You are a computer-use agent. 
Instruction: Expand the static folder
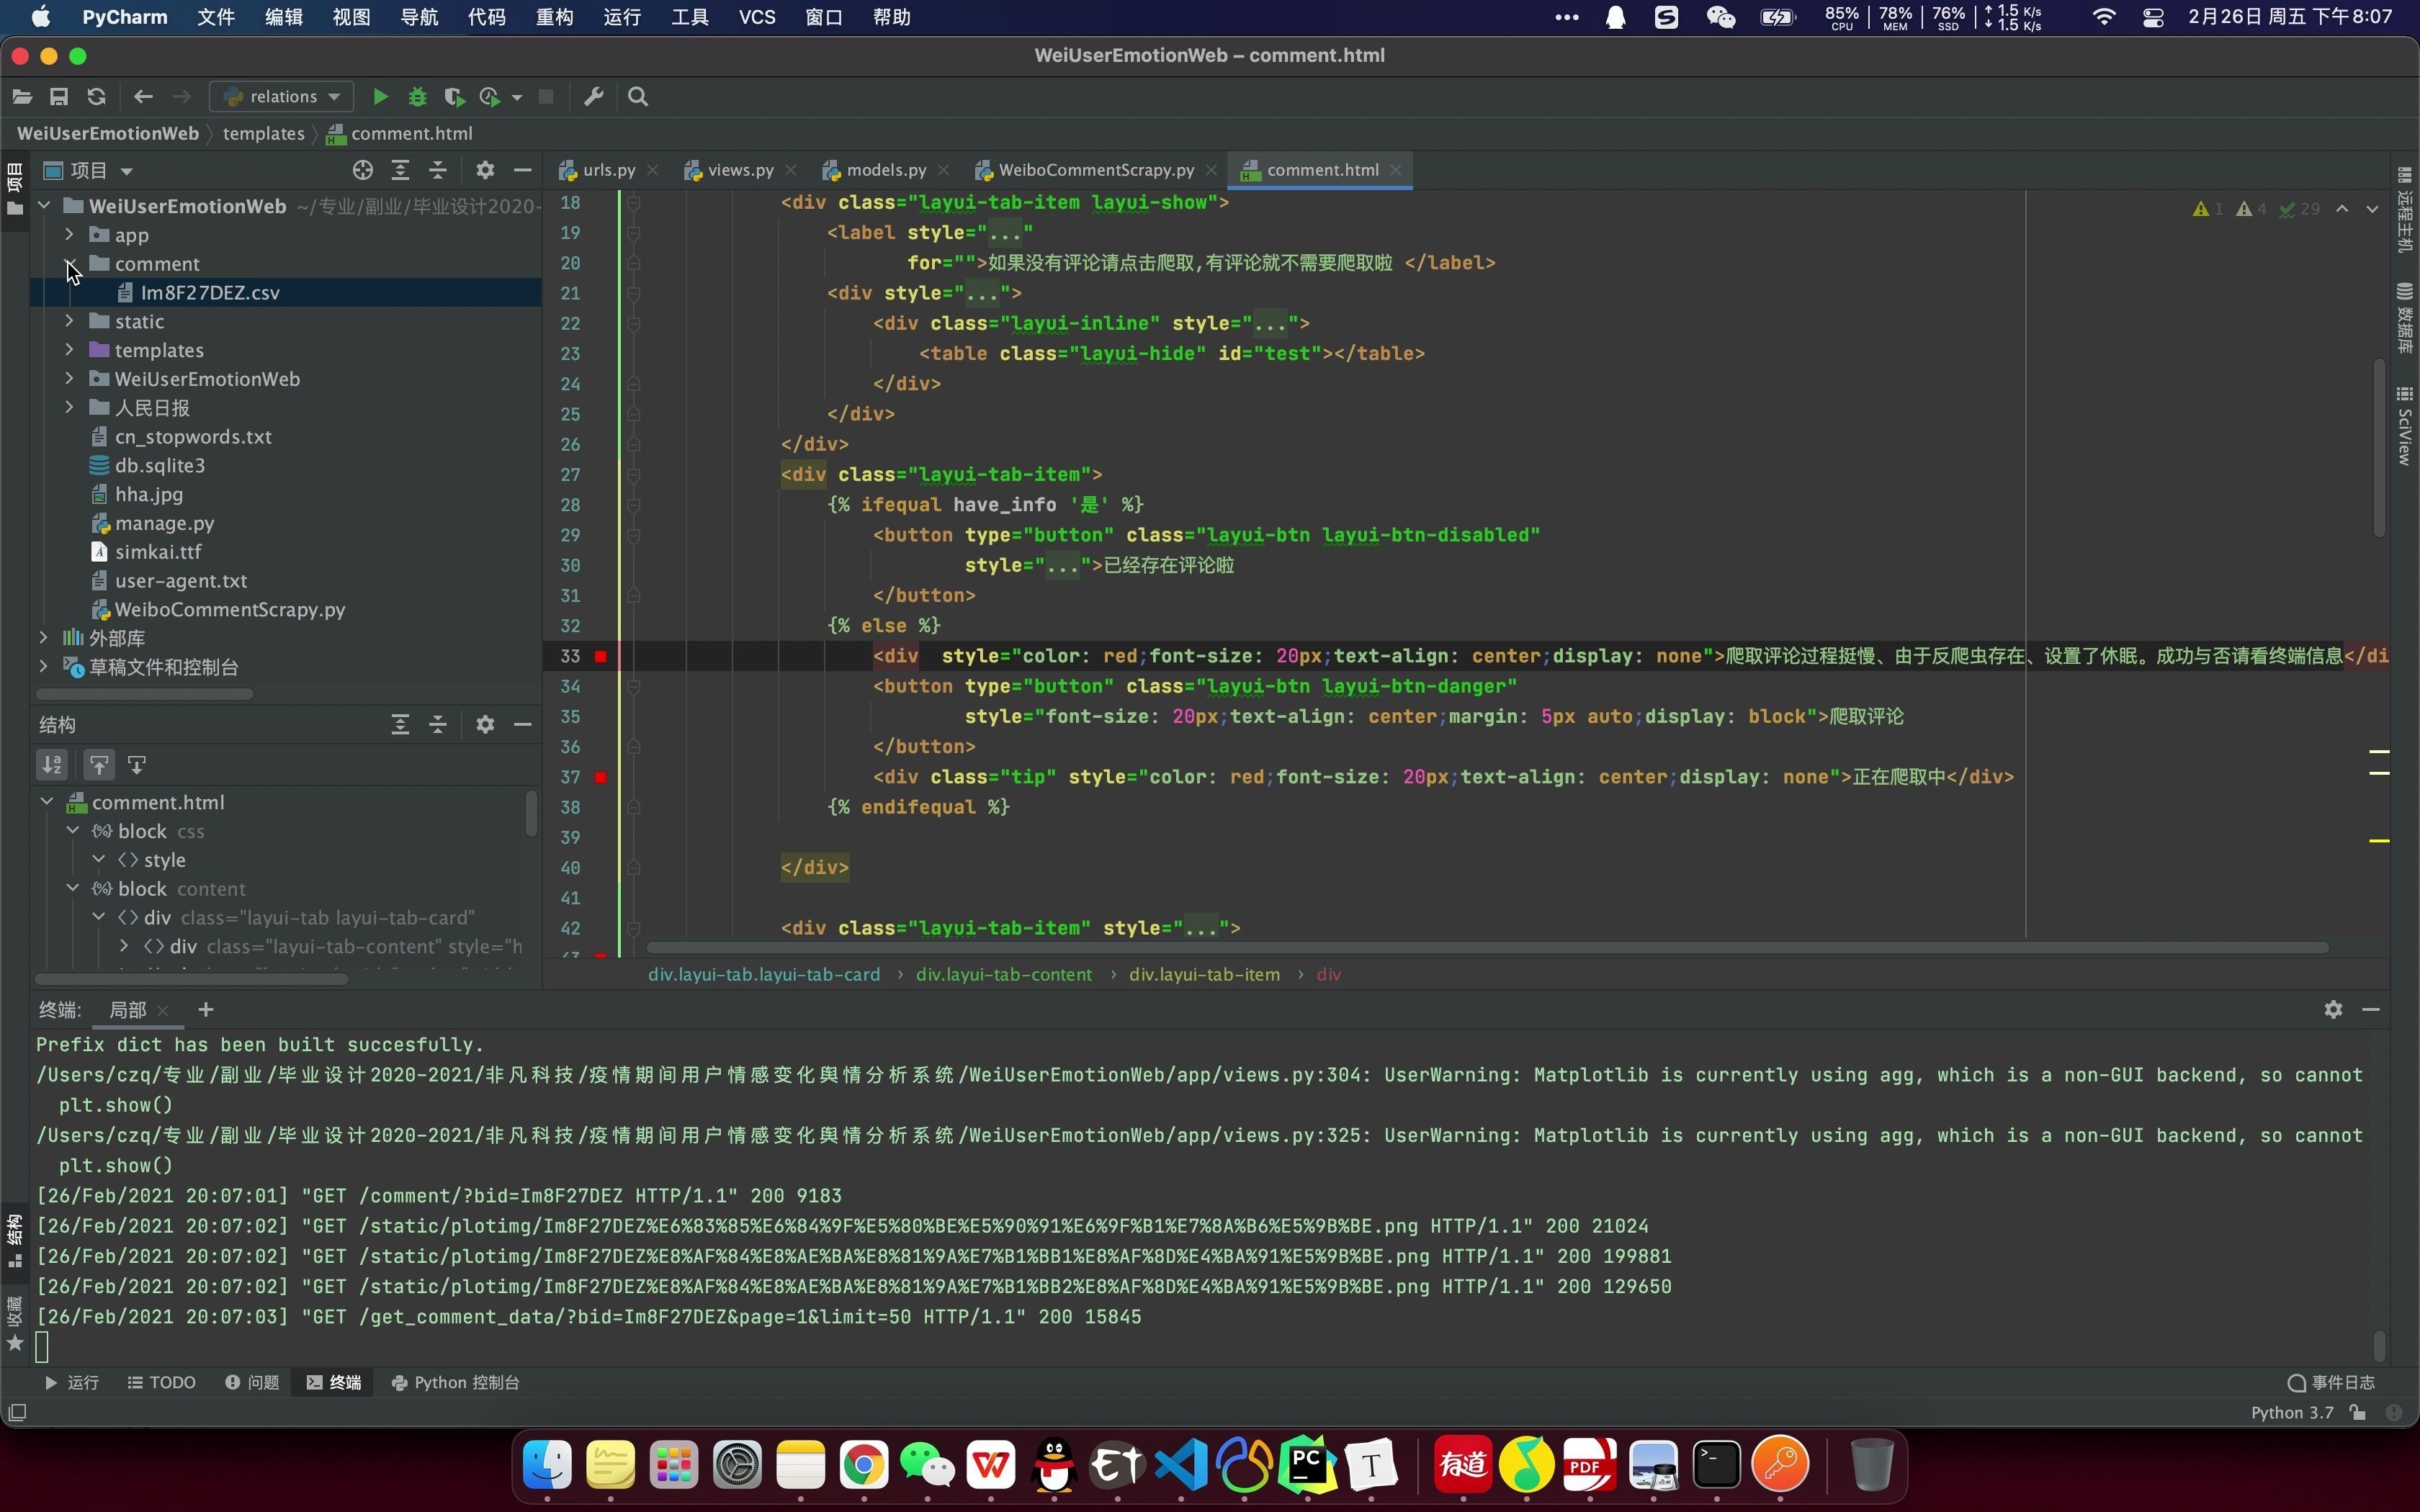(x=69, y=322)
